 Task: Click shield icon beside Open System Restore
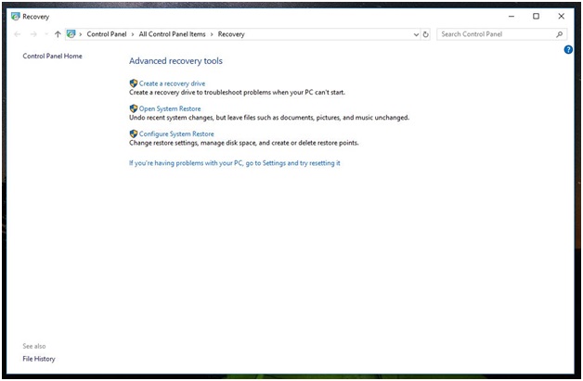tap(134, 108)
